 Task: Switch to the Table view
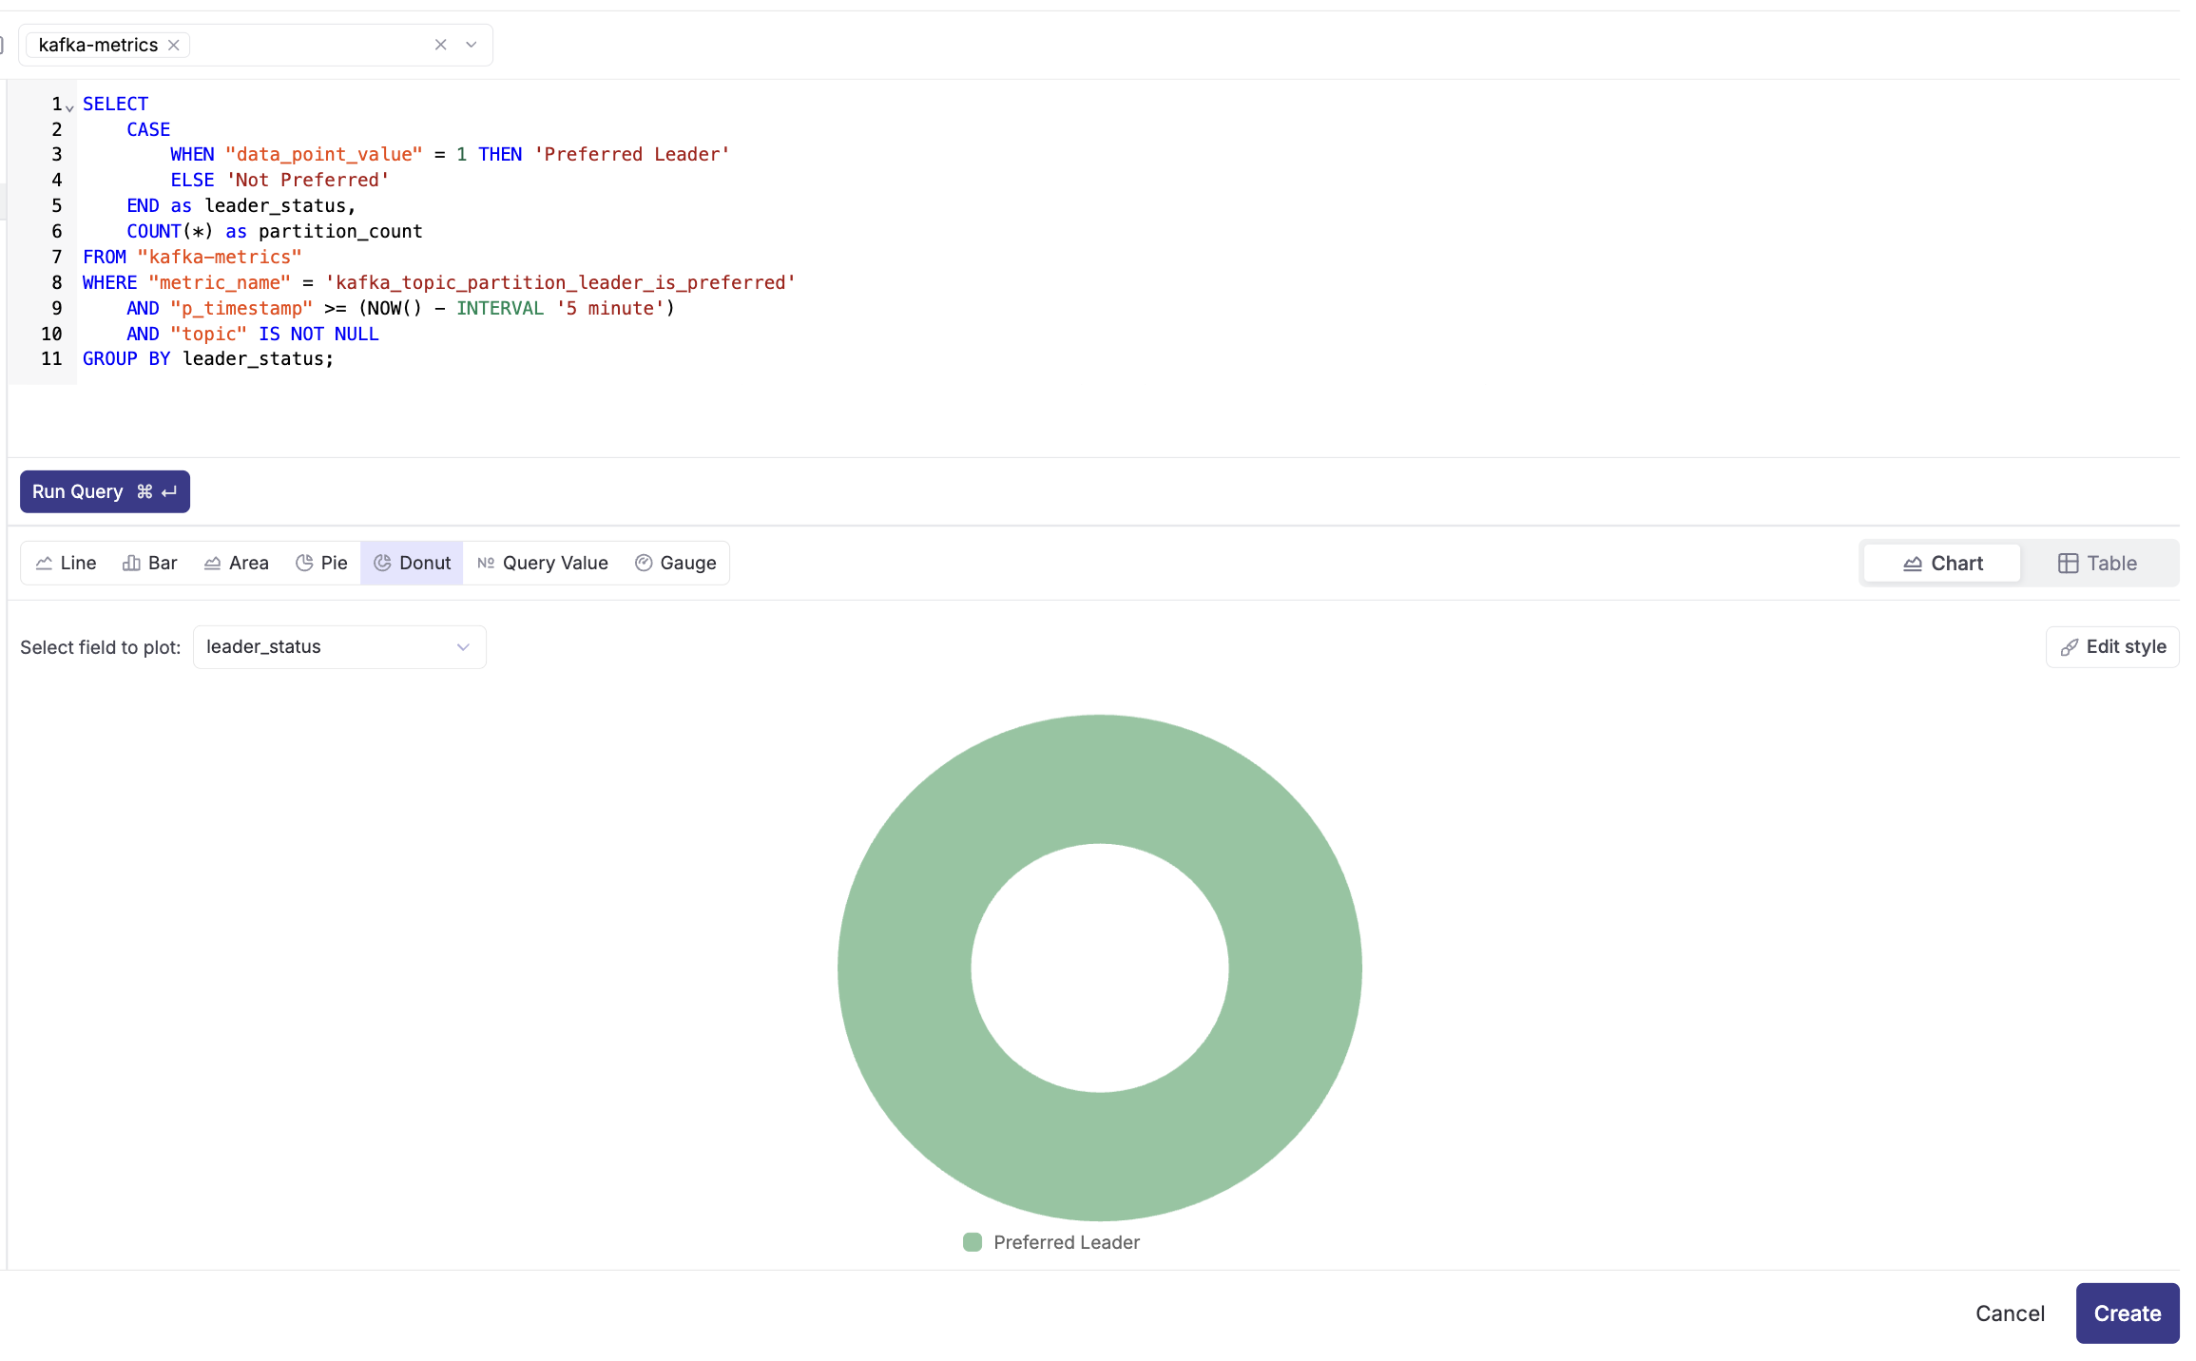point(2097,563)
